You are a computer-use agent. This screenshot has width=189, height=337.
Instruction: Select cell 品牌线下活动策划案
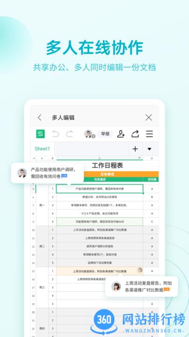(100, 263)
